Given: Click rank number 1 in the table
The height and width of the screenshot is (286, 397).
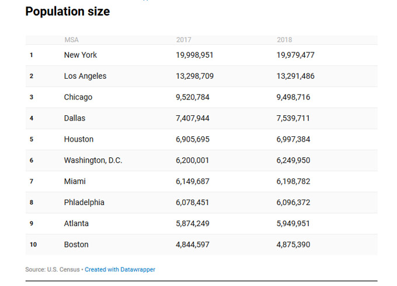Looking at the screenshot, I should 32,55.
